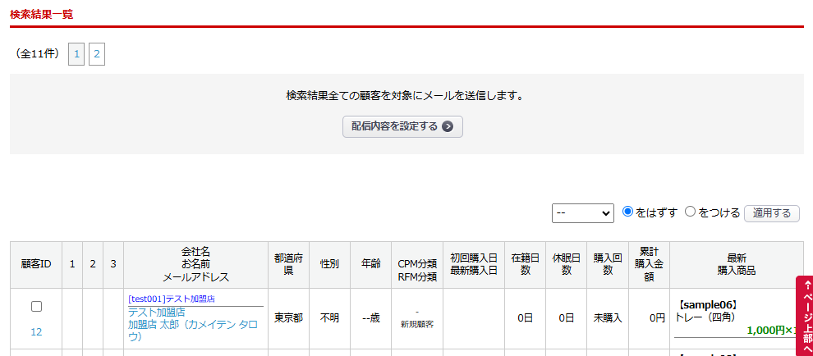Select the をはずす radio option
The height and width of the screenshot is (356, 813).
tap(628, 212)
